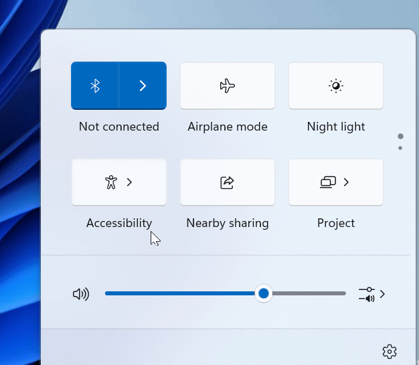Toggle the Nearby sharing tile
Image resolution: width=419 pixels, height=365 pixels.
point(228,182)
